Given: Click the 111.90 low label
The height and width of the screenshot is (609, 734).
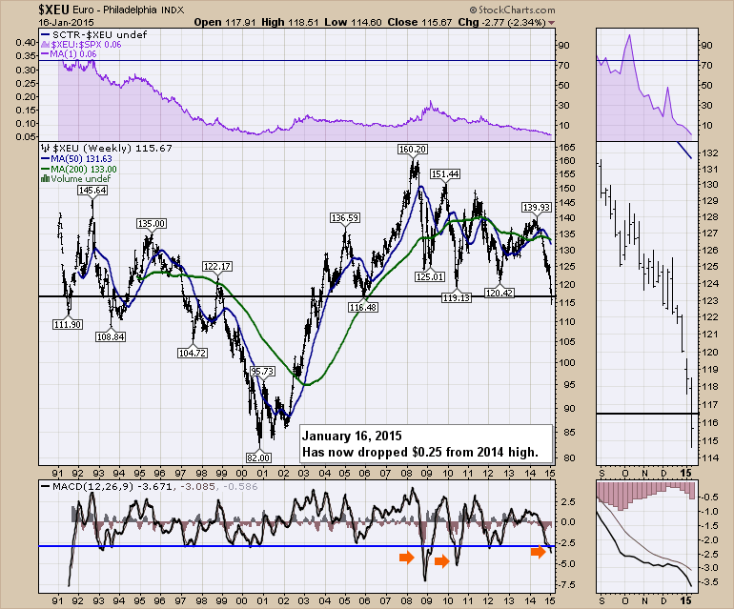Looking at the screenshot, I should [68, 324].
